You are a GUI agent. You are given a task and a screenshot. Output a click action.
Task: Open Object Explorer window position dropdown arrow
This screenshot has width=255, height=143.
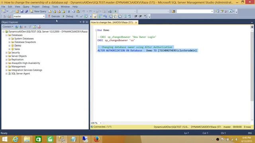pos(80,22)
